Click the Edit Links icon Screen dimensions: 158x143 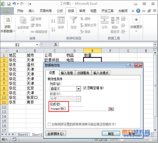(33, 32)
